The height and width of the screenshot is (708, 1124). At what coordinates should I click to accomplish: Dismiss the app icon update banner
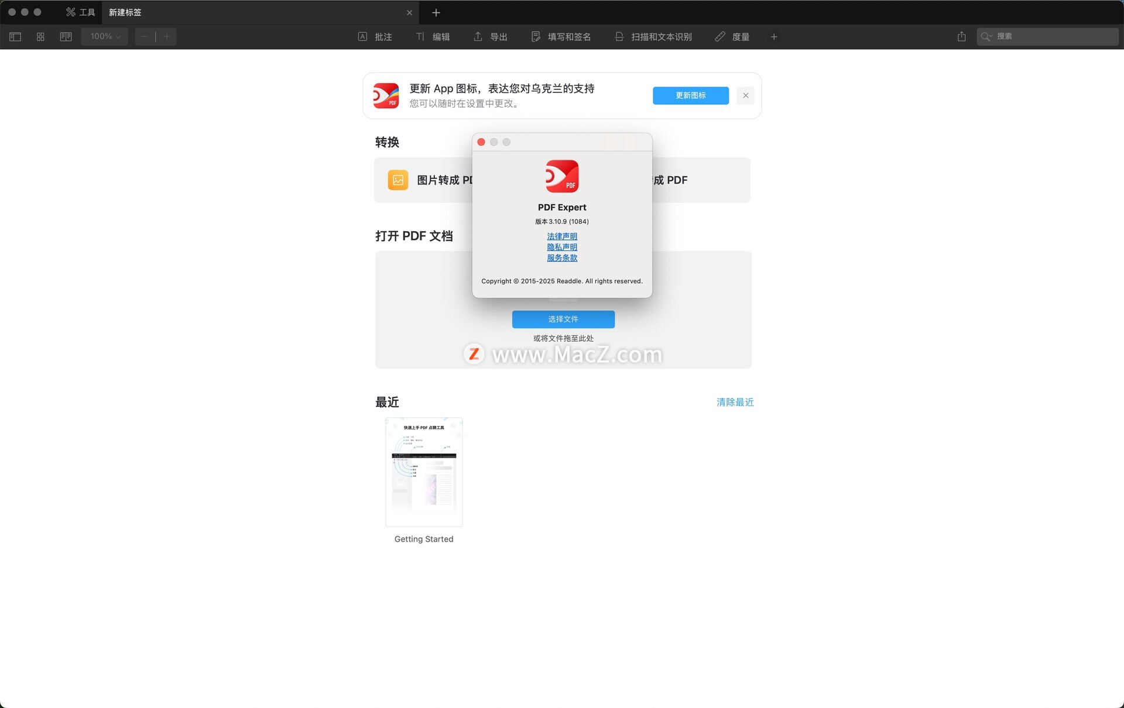point(745,95)
